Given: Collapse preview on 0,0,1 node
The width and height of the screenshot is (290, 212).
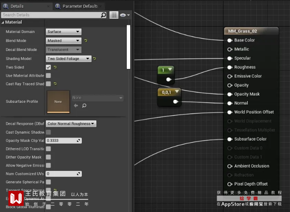Looking at the screenshot, I should pos(177,92).
